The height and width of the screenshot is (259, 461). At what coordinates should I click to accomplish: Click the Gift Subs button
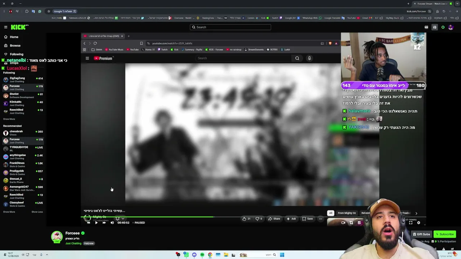coord(421,234)
